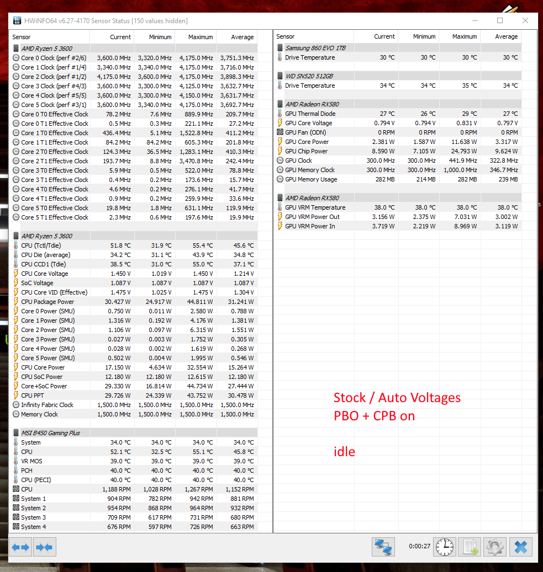
Task: Open sensor settings gear button
Action: point(495,547)
